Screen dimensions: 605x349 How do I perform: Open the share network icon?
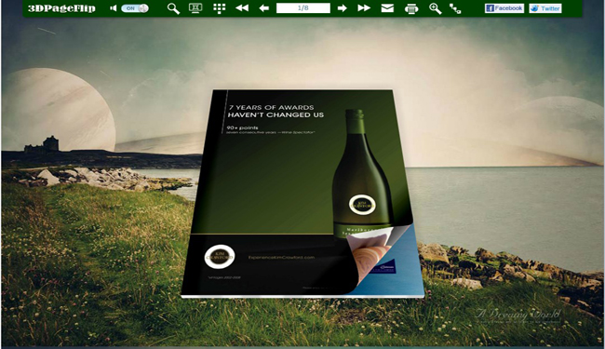tap(455, 8)
